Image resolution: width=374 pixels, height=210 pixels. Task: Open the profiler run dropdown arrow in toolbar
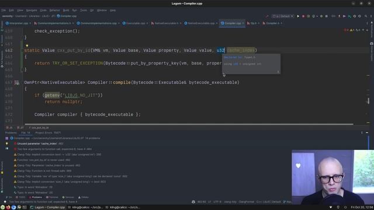(x=317, y=16)
